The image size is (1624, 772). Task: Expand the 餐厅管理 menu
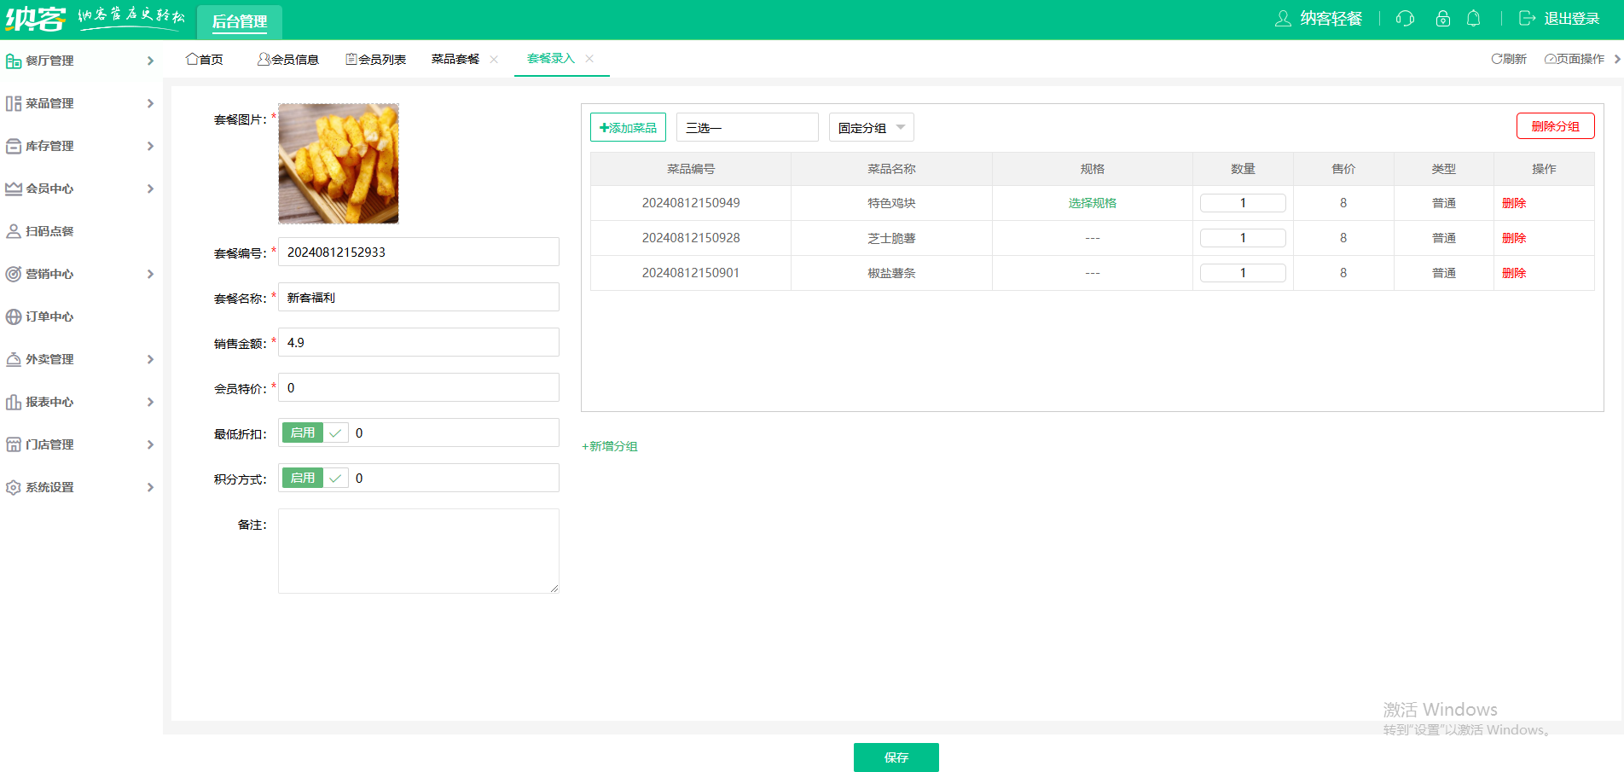pyautogui.click(x=80, y=61)
